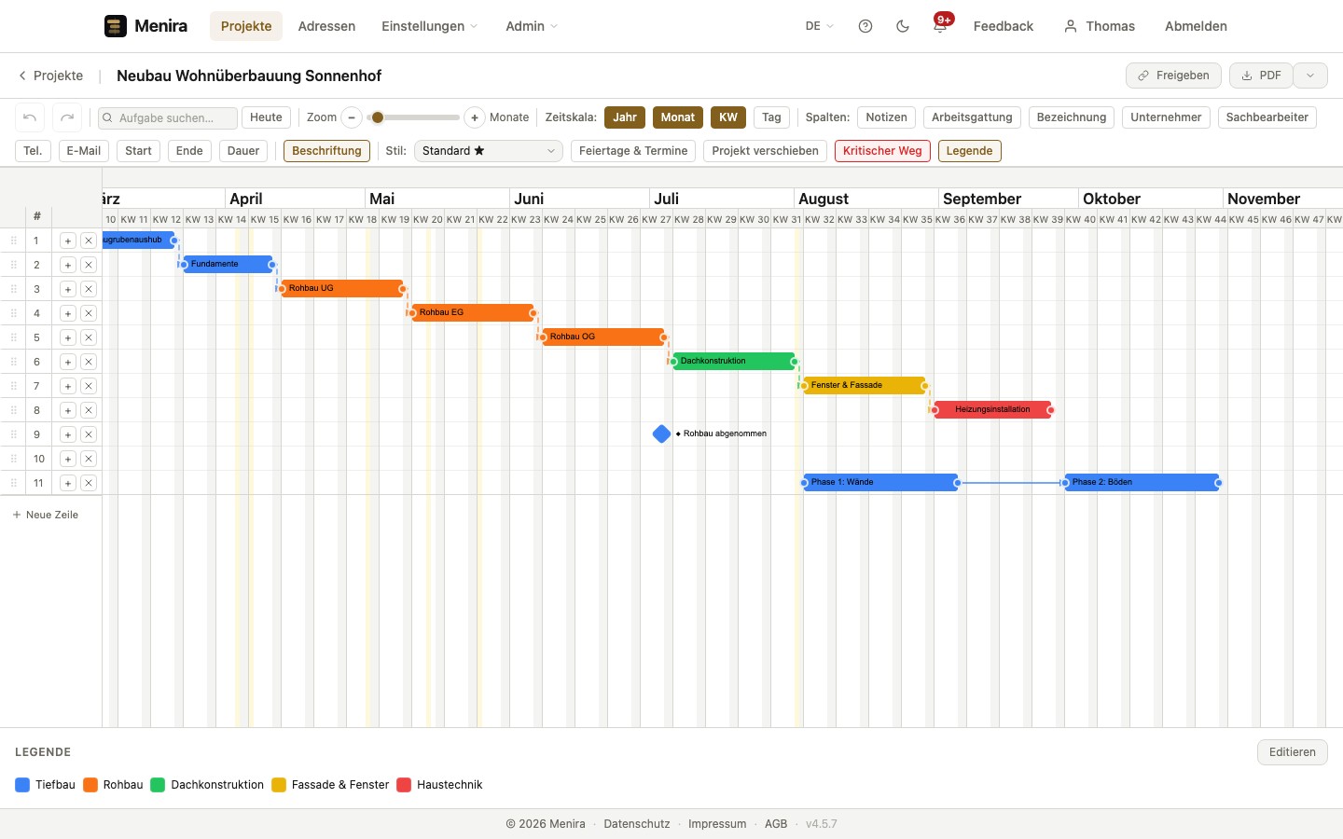The height and width of the screenshot is (839, 1343).
Task: Click the Menira logo icon
Action: 116,26
